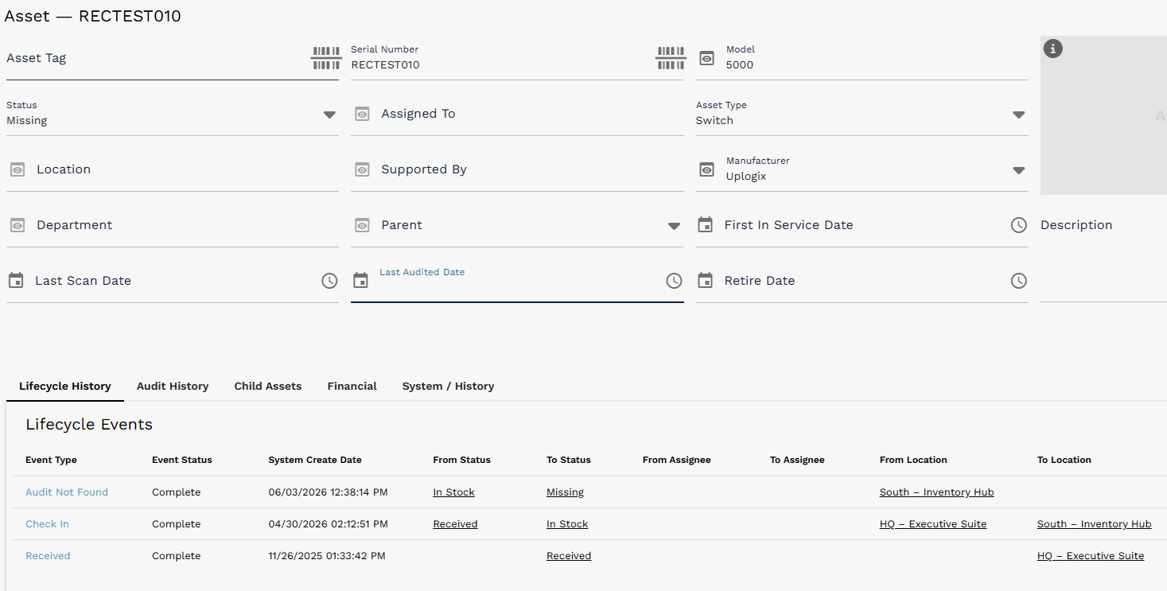View Manufacturer record eye icon
The image size is (1167, 591).
[x=706, y=169]
